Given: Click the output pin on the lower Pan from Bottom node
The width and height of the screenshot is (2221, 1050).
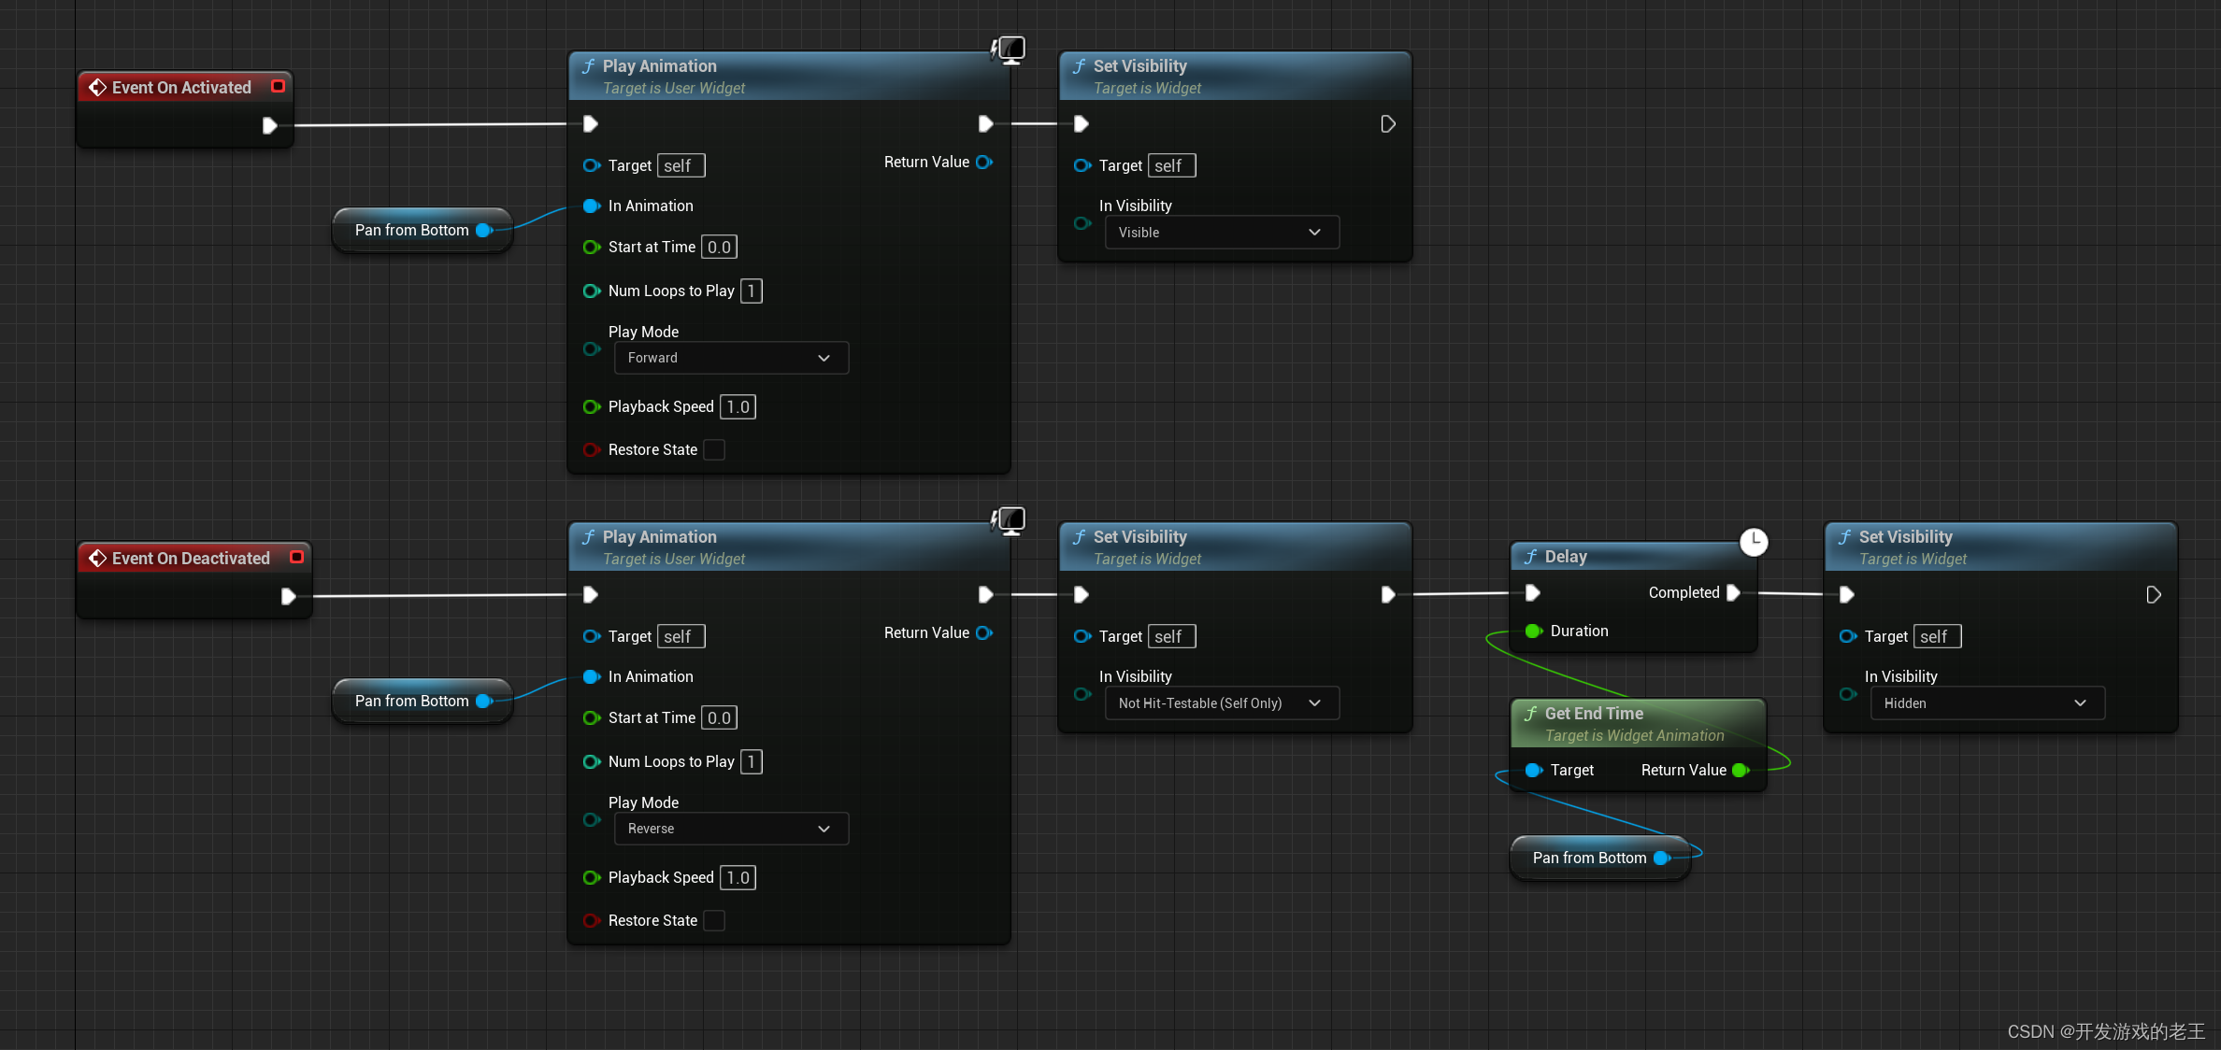Looking at the screenshot, I should (1660, 858).
